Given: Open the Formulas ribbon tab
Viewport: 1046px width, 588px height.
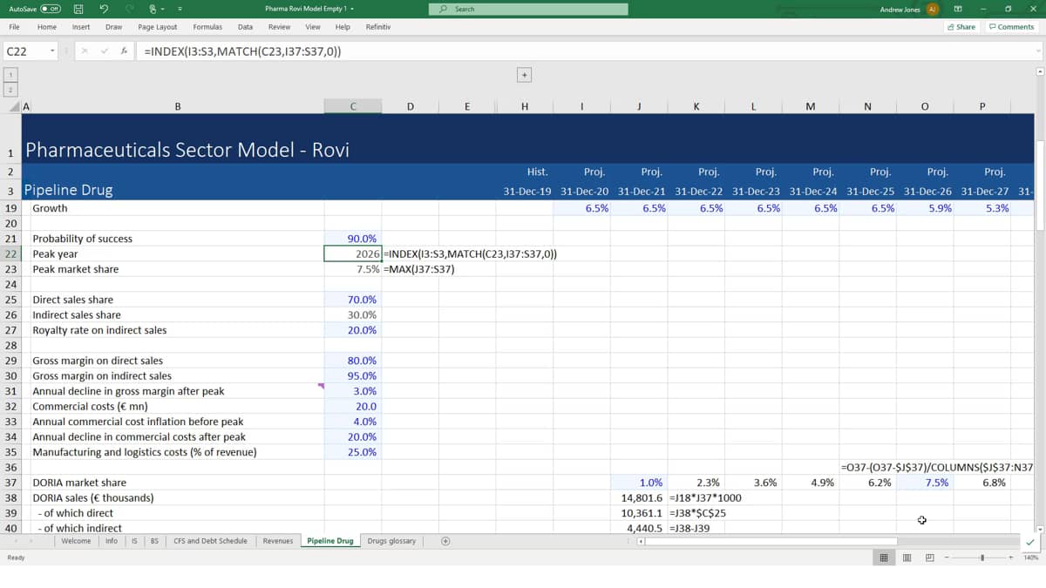Looking at the screenshot, I should (x=207, y=27).
